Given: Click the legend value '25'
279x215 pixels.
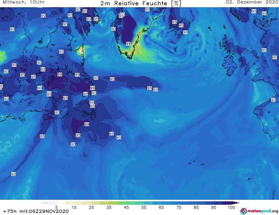Looking at the screenshot, I should [x=91, y=207].
